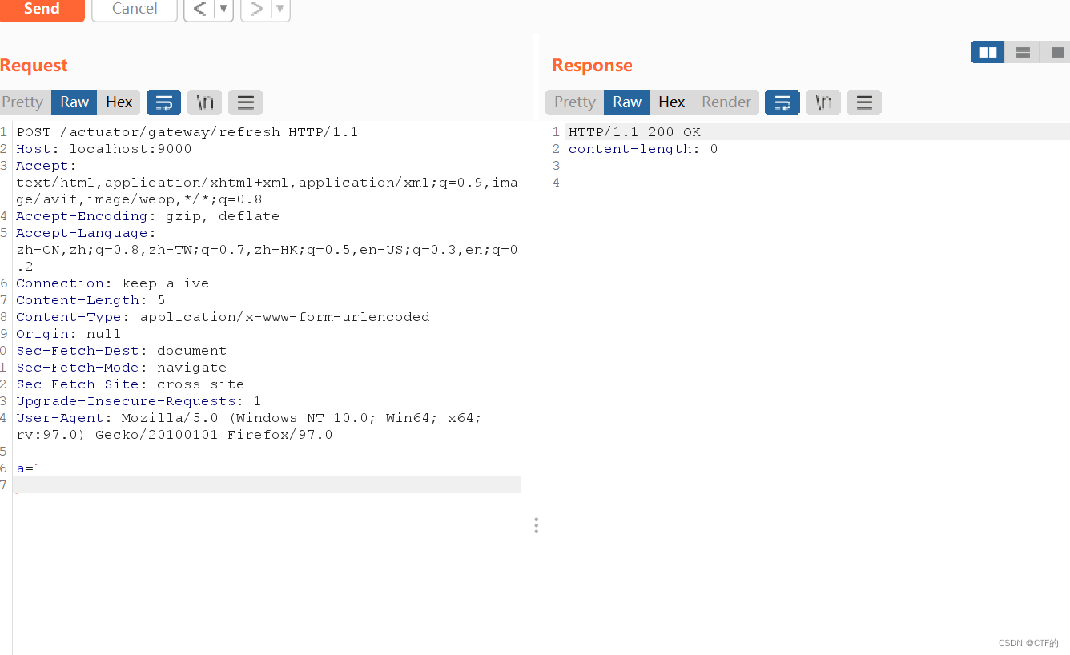Open the Response editor settings menu

click(864, 102)
